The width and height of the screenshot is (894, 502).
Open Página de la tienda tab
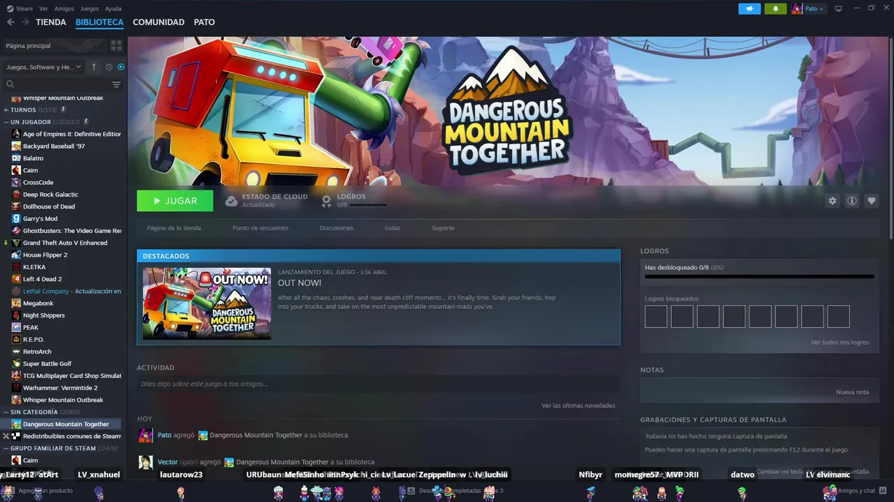pyautogui.click(x=174, y=228)
